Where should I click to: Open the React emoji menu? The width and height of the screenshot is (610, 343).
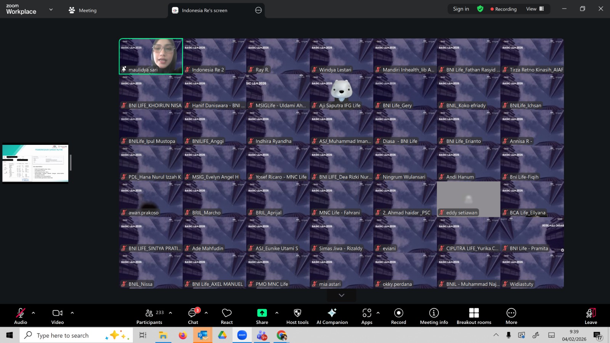point(226,316)
